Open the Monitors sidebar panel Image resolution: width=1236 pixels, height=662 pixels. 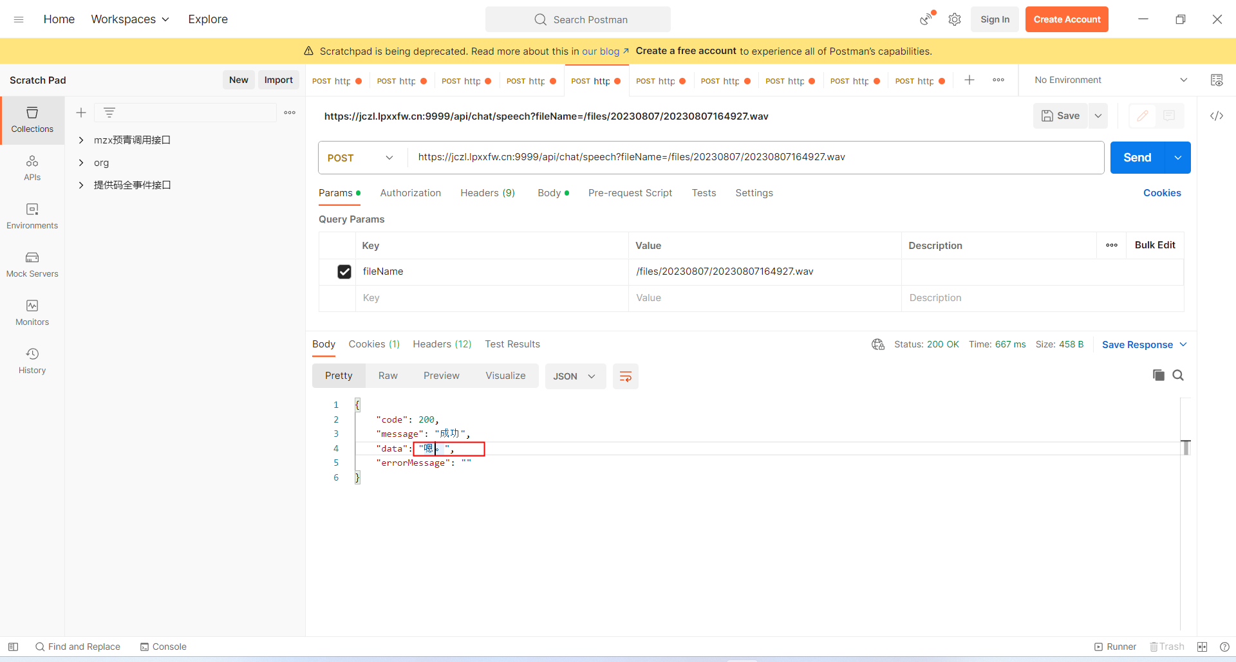[x=32, y=313]
